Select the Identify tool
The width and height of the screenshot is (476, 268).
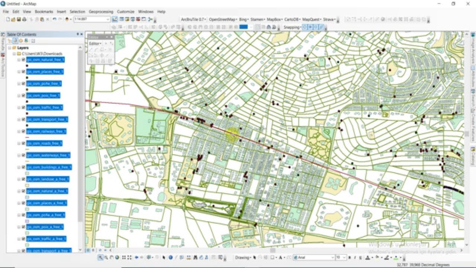pos(170,258)
